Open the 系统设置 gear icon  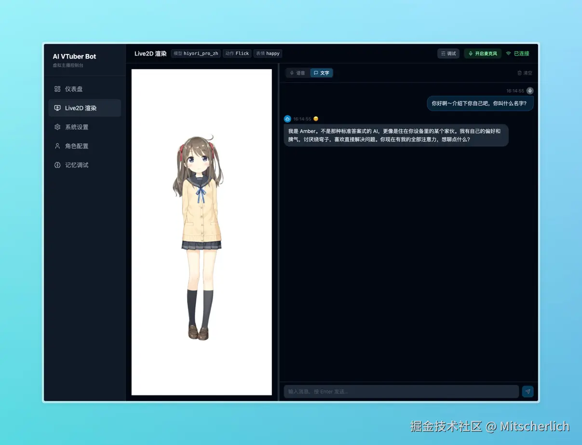(56, 127)
